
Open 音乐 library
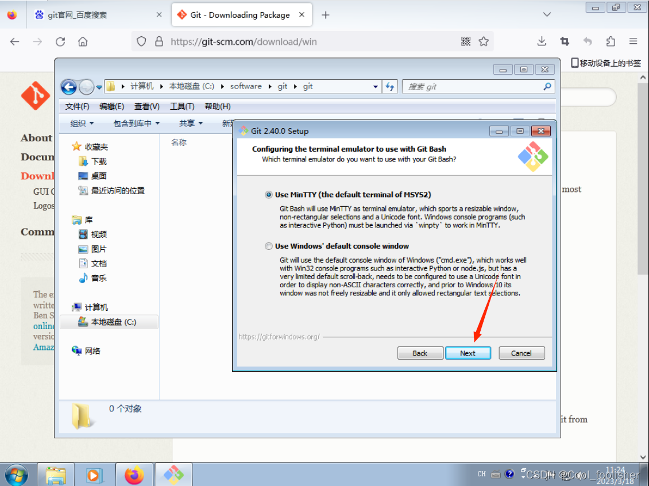92,278
